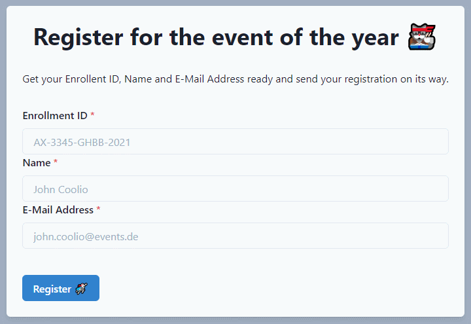Click the red asterisk beside Enrollment ID

point(92,115)
